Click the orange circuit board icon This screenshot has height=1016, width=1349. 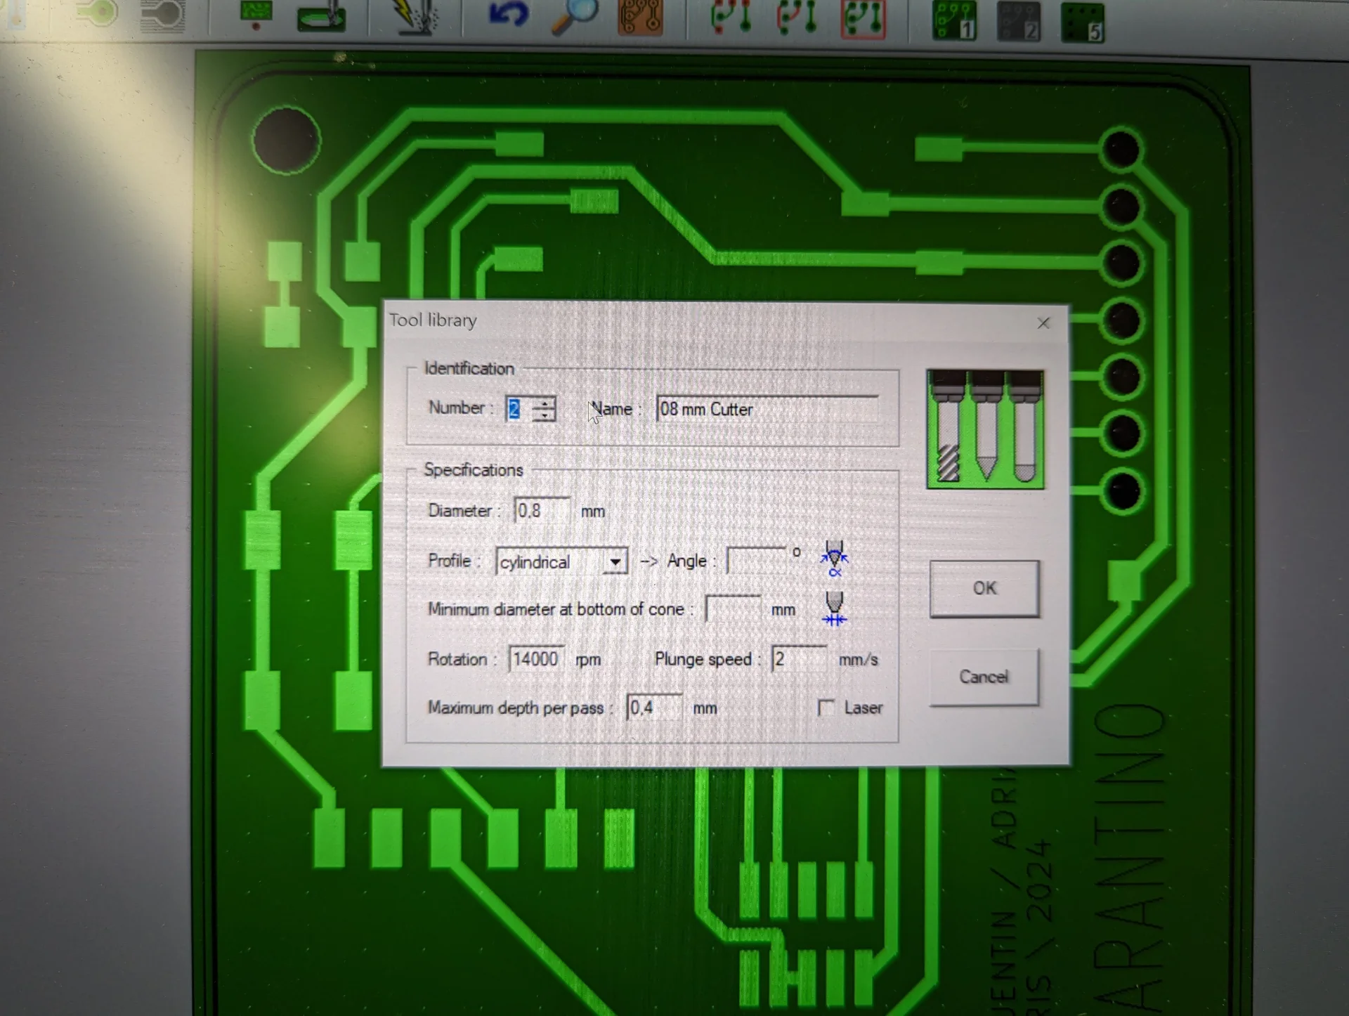tap(640, 17)
